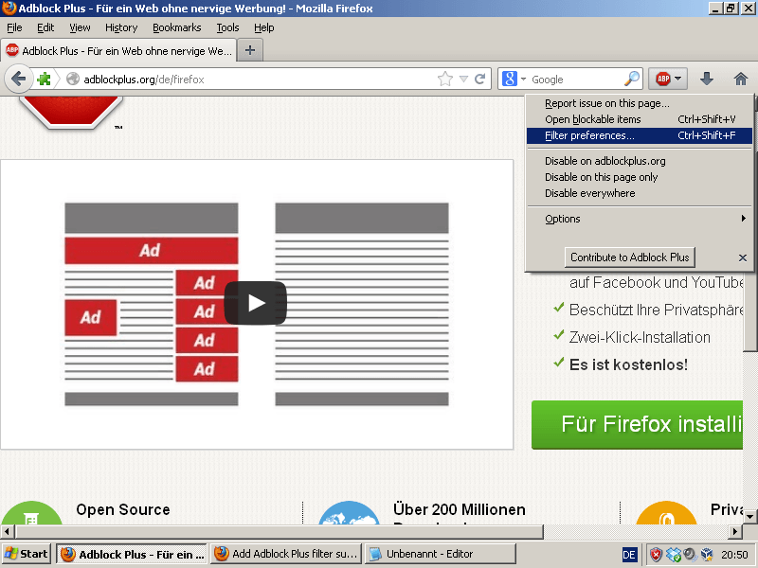The width and height of the screenshot is (758, 568).
Task: Open the Tools menu
Action: [x=227, y=27]
